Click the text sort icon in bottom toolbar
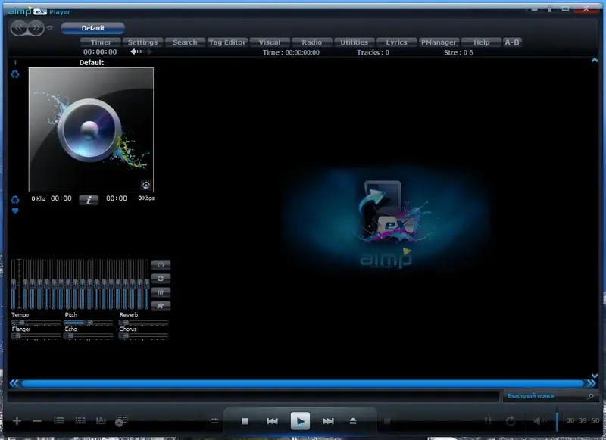The width and height of the screenshot is (606, 440). pyautogui.click(x=101, y=420)
